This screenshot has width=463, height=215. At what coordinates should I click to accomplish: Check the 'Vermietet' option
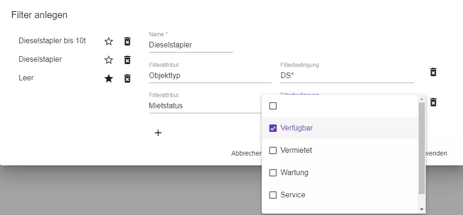(x=273, y=150)
